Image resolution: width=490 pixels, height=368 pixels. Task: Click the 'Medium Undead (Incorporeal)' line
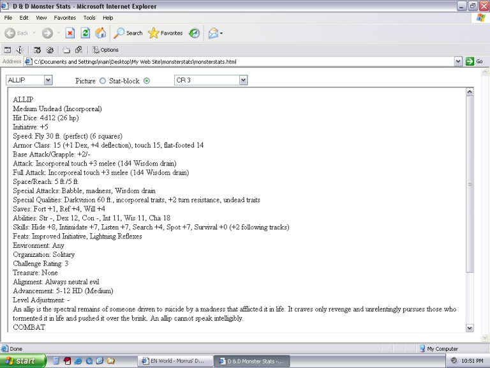click(x=57, y=109)
